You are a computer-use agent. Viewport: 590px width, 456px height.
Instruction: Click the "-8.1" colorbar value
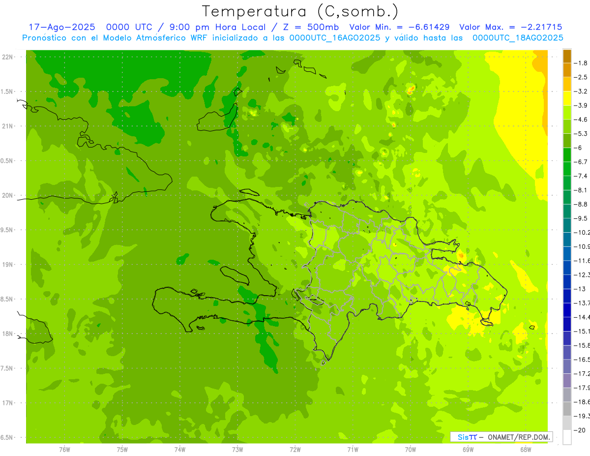(581, 190)
